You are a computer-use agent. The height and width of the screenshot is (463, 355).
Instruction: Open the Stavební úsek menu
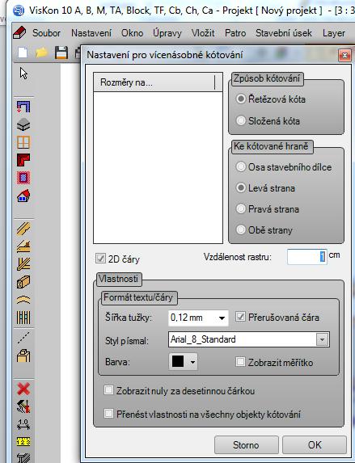(x=284, y=33)
